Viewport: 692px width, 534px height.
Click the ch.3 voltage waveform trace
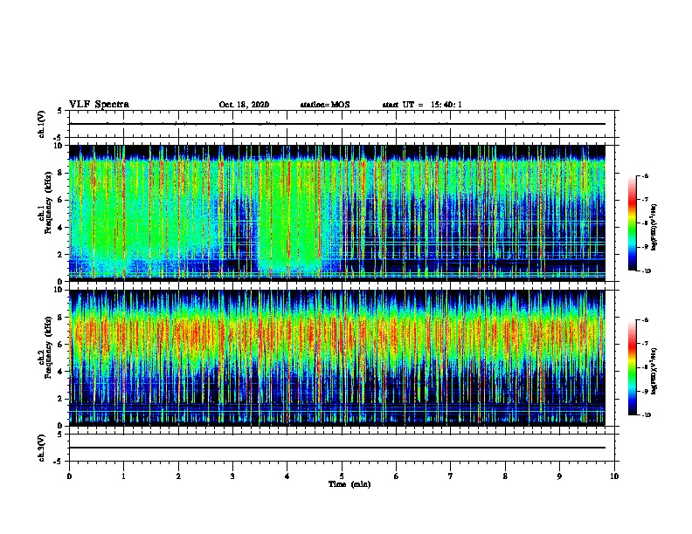(337, 448)
